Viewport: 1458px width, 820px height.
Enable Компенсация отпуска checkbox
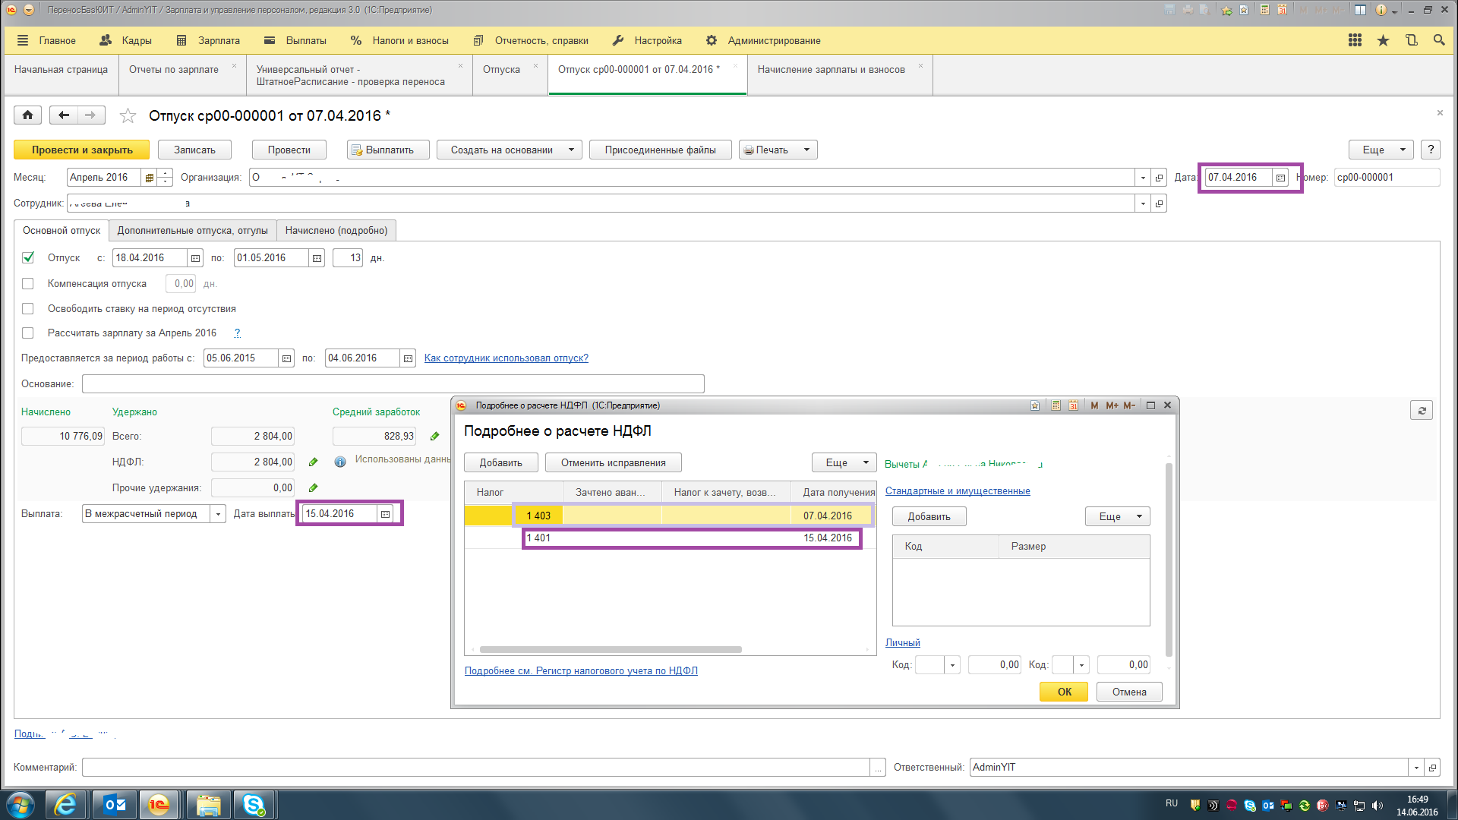click(28, 284)
